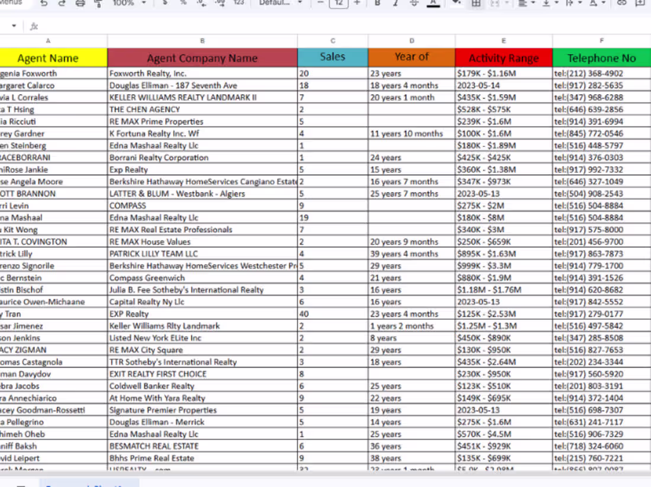651x487 pixels.
Task: Activate the paint format tool
Action: pyautogui.click(x=98, y=4)
